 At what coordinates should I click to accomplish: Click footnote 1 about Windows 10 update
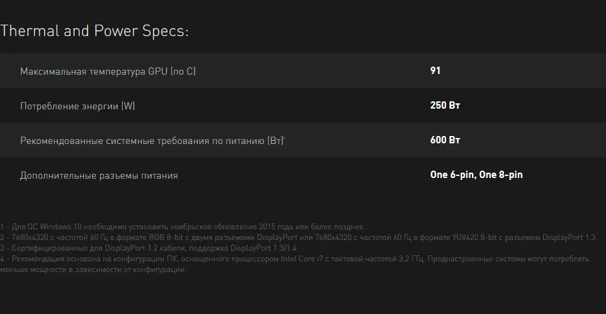tap(183, 227)
